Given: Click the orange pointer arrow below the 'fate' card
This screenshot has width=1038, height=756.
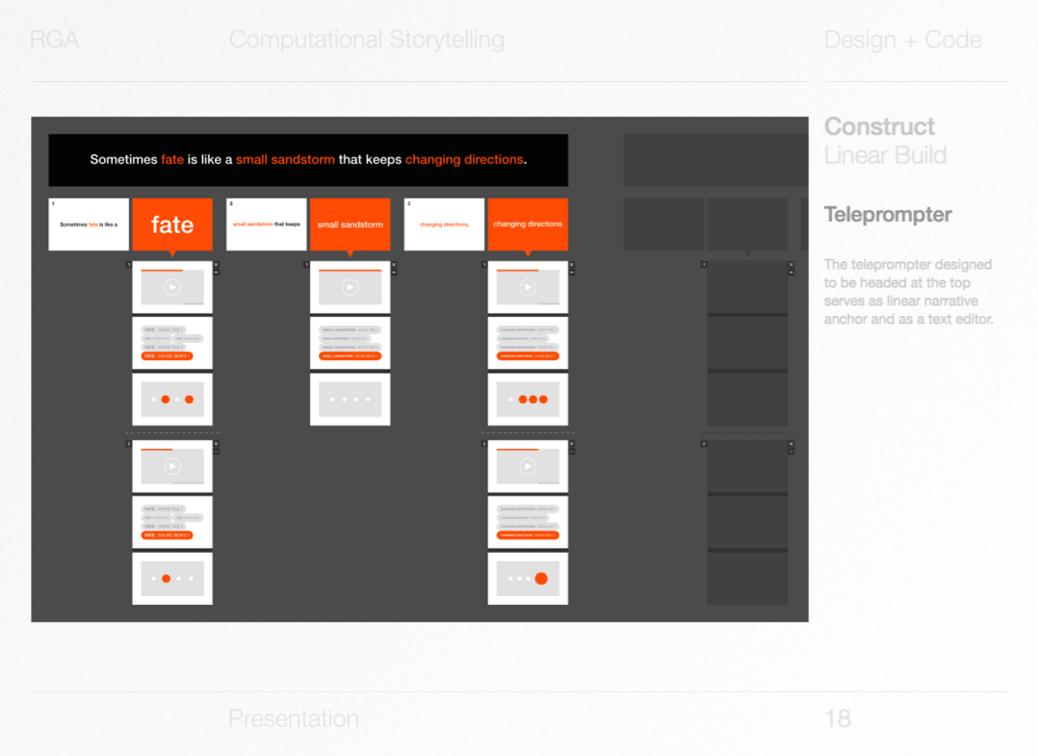Looking at the screenshot, I should point(172,253).
